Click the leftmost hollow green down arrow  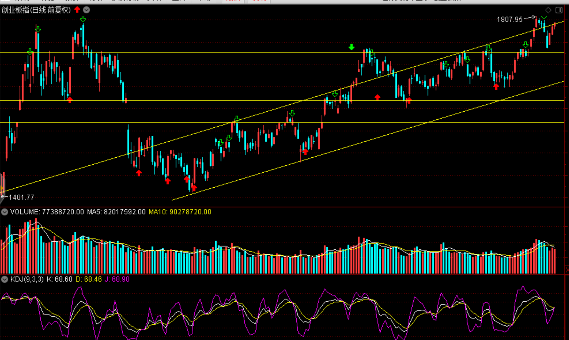[x=30, y=51]
